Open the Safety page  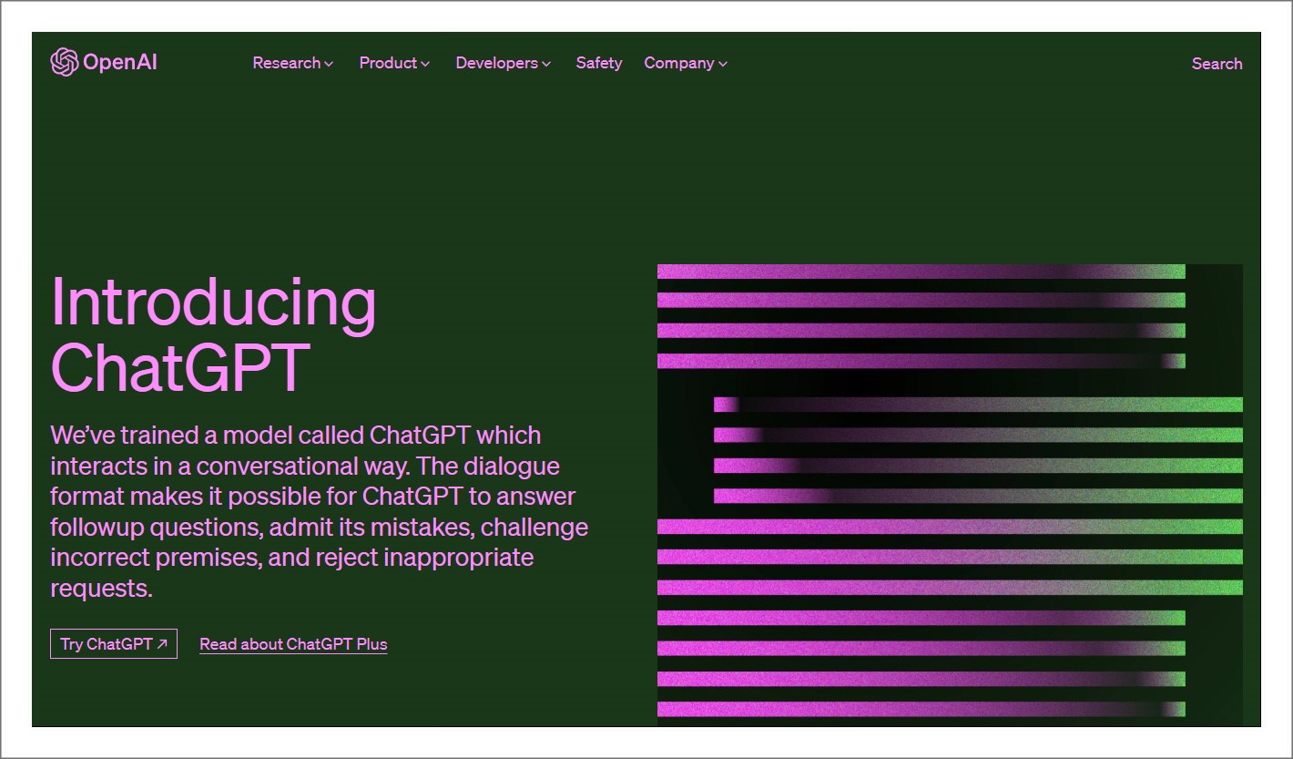pyautogui.click(x=599, y=63)
